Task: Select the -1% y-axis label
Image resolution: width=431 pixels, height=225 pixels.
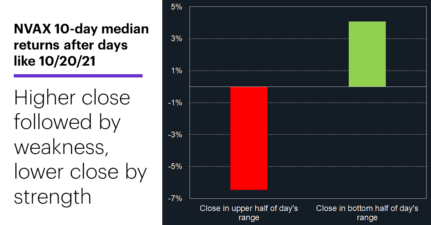Action: [175, 103]
